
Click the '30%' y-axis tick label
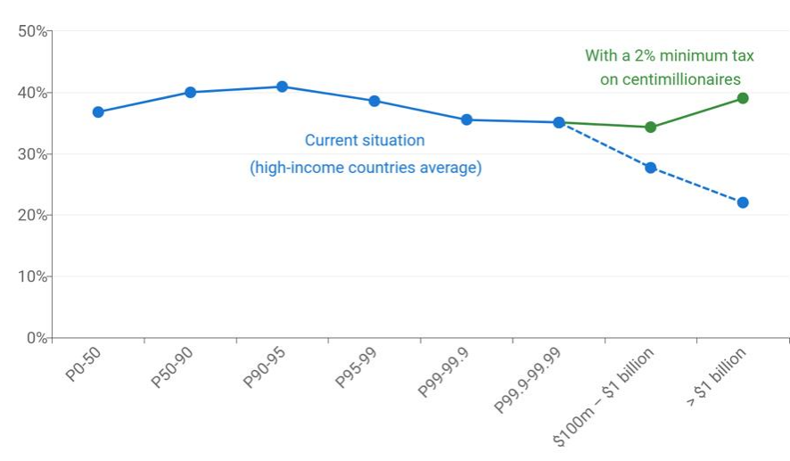click(32, 154)
